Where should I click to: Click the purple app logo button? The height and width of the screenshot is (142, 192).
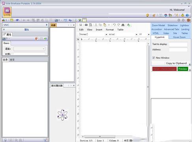[7, 12]
